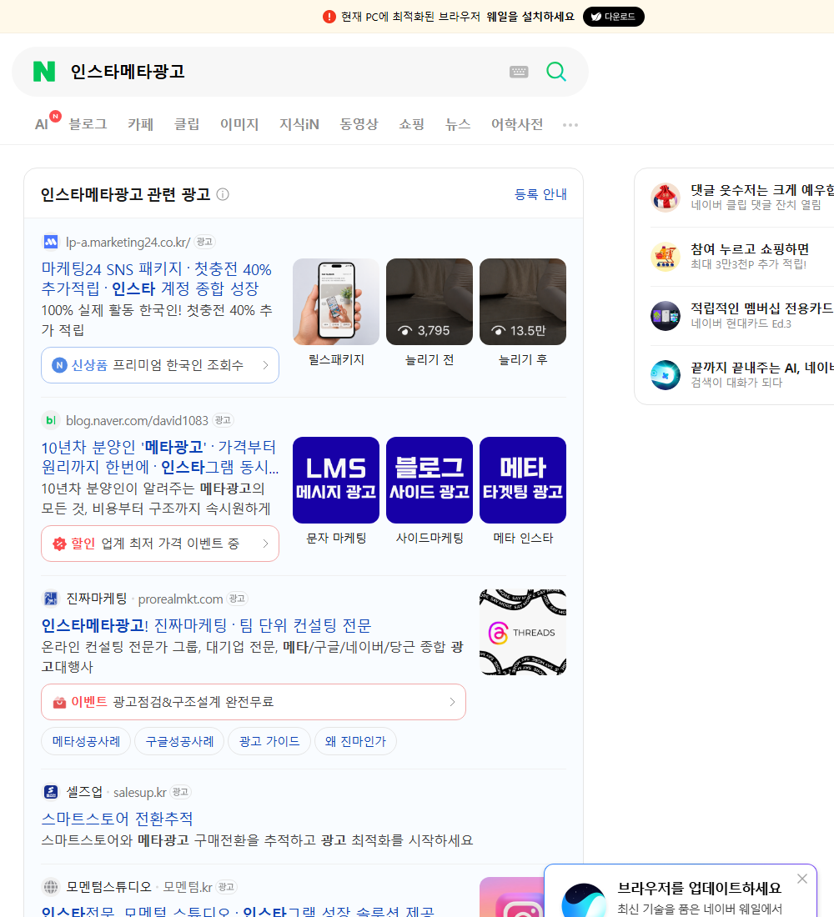
Task: Click the 늘리기 후 13.5만 views thumbnail
Action: [523, 302]
